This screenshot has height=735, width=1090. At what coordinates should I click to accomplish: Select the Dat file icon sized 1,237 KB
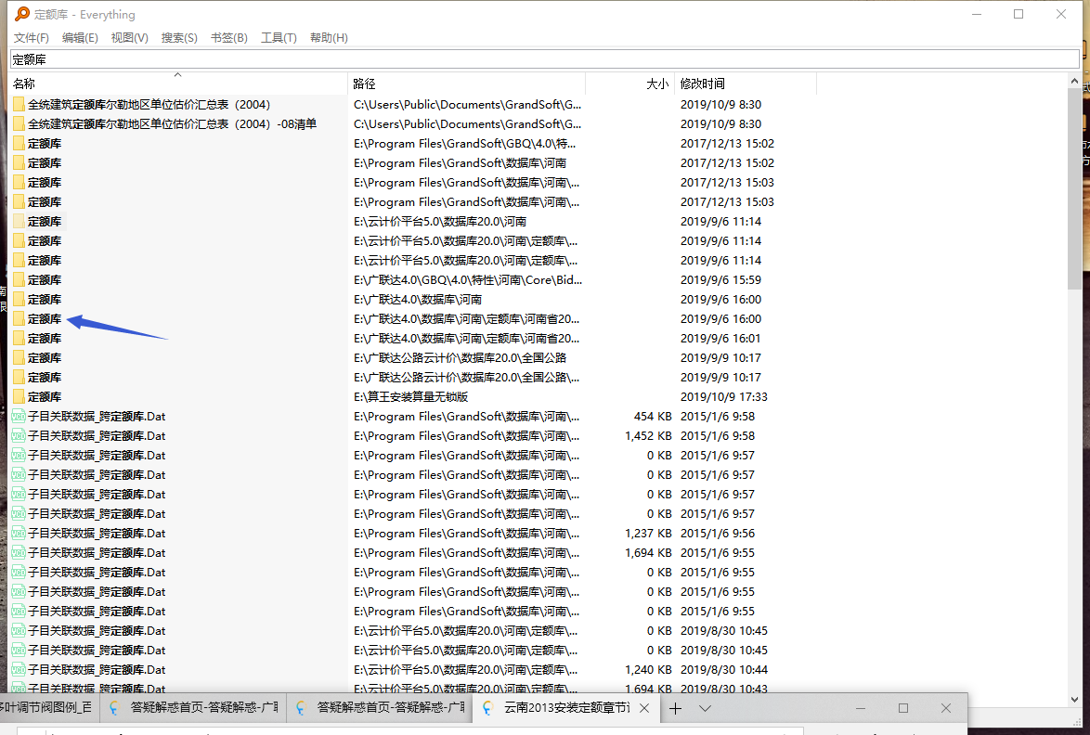tap(19, 533)
